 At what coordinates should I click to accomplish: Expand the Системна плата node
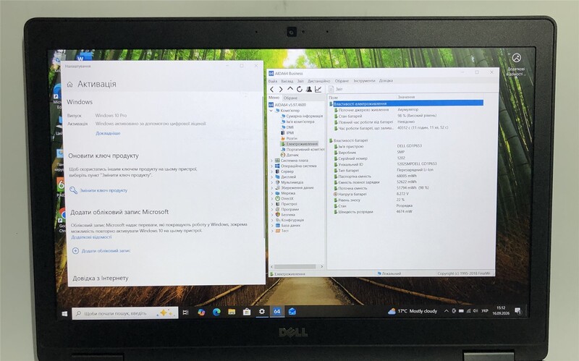pos(272,161)
